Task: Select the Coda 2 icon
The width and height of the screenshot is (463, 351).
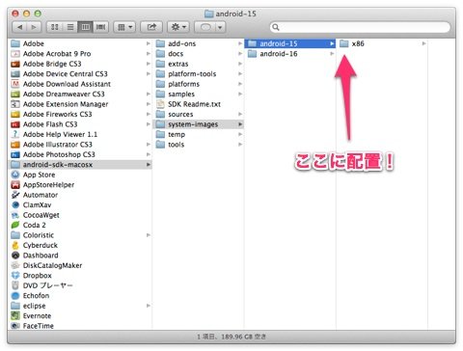Action: pyautogui.click(x=15, y=225)
